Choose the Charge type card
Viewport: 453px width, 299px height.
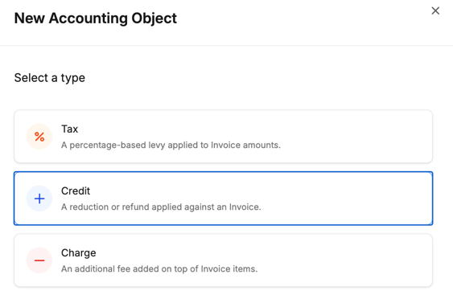pyautogui.click(x=224, y=260)
